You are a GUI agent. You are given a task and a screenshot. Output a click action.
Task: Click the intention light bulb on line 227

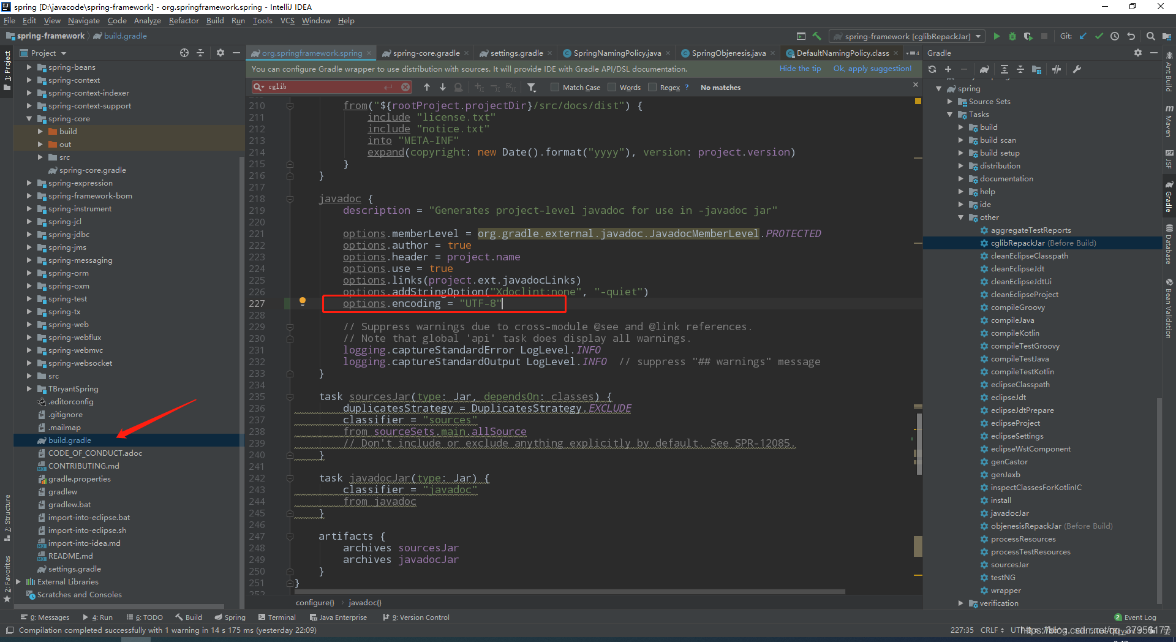point(302,301)
